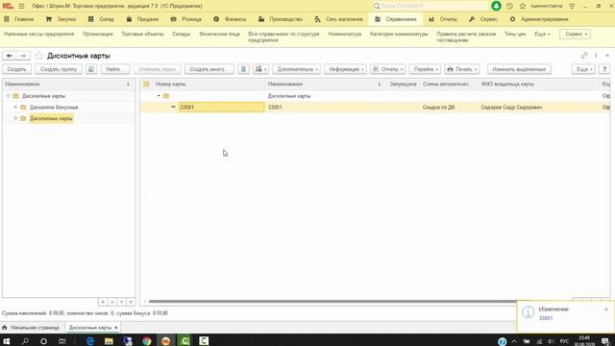Screen dimensions: 615x346
Task: Open Windows taskbar search
Action: (25, 341)
